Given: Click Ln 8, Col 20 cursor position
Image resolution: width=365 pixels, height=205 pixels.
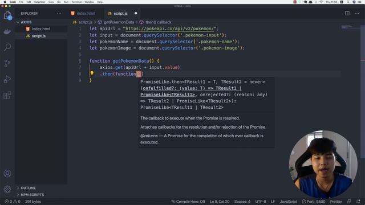Looking at the screenshot, I should (x=220, y=202).
